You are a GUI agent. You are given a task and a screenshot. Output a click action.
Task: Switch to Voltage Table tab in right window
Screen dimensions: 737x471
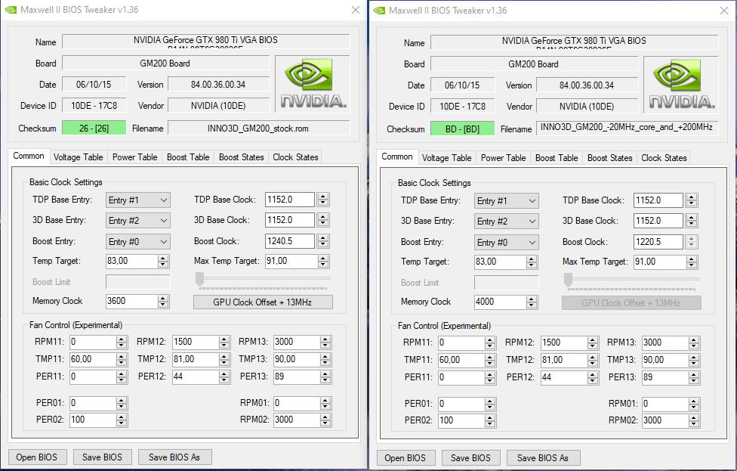(x=446, y=158)
